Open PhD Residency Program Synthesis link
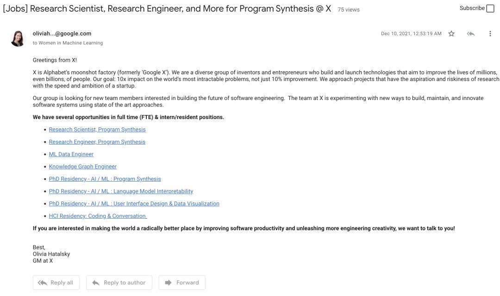 (105, 179)
